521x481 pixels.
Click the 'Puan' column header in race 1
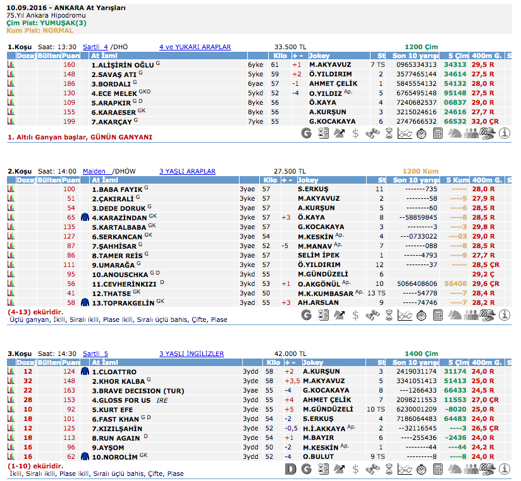coord(70,56)
